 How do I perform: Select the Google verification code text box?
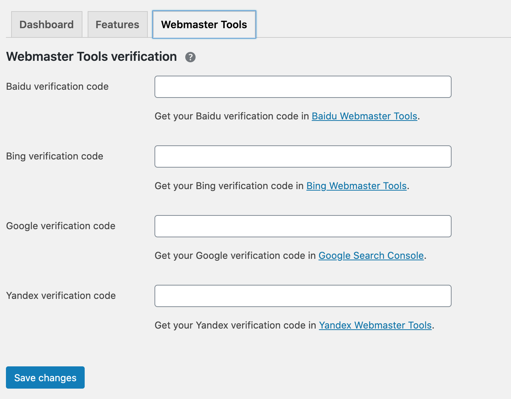[x=303, y=226]
